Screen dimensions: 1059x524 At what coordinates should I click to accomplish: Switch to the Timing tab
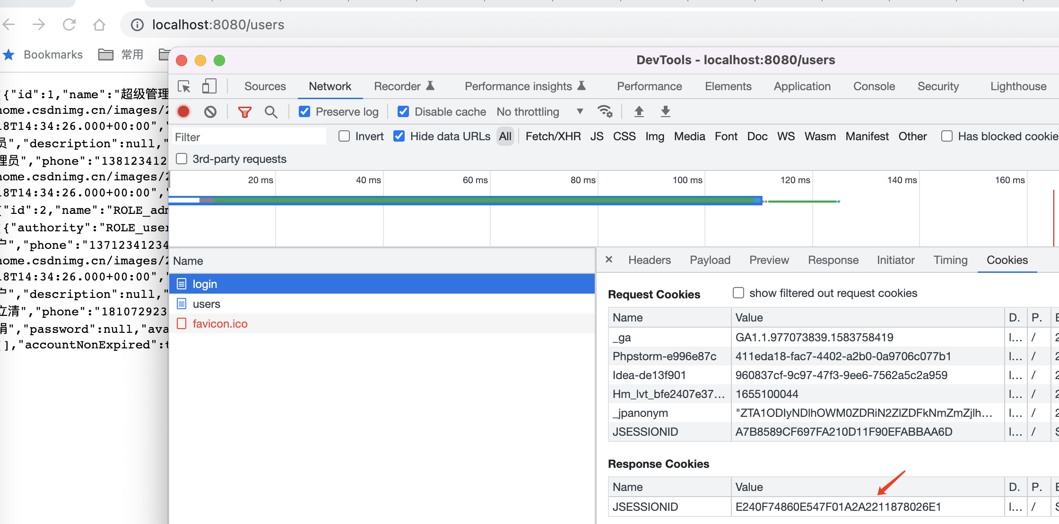950,260
